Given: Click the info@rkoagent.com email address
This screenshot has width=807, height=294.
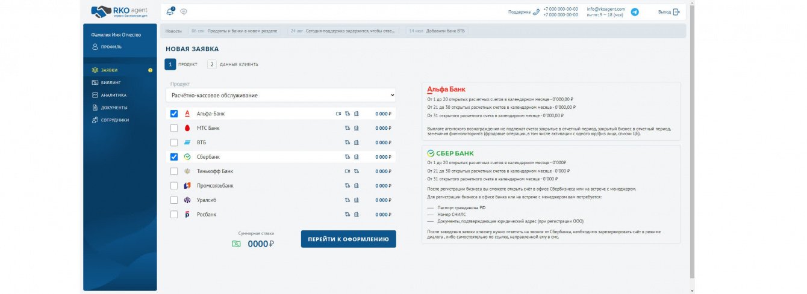Looking at the screenshot, I should pos(606,9).
